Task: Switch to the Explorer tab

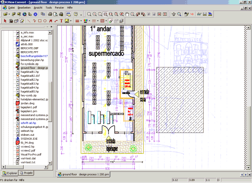Action: tap(10, 173)
